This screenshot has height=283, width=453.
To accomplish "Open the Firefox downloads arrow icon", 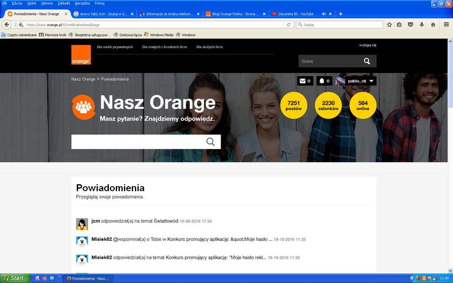I will point(422,24).
